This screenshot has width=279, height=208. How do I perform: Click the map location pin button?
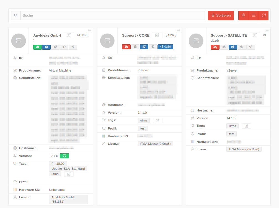(243, 16)
